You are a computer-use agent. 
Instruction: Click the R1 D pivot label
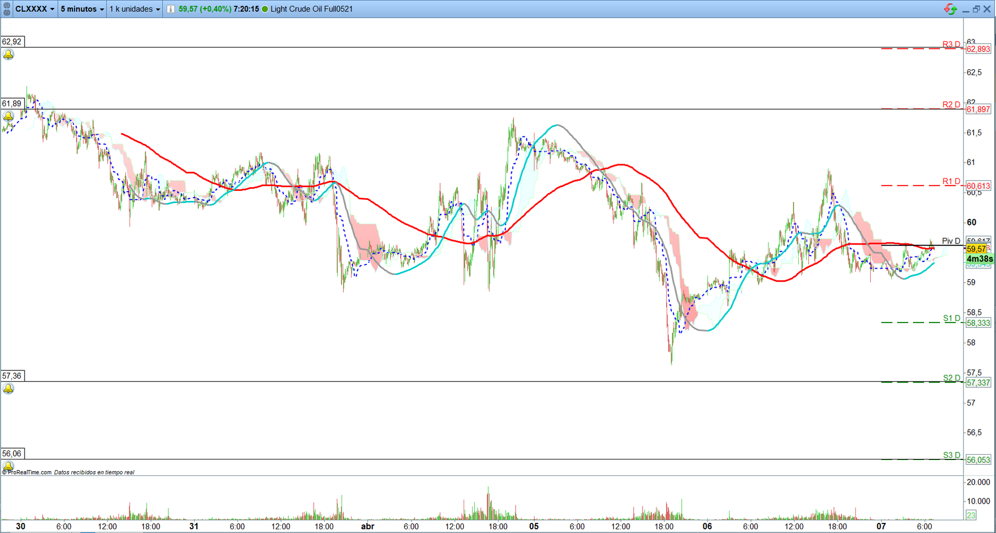tap(951, 181)
